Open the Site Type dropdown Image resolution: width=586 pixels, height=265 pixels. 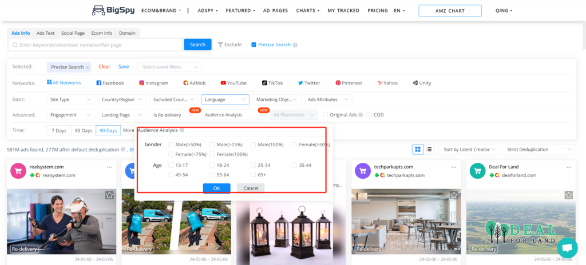[70, 99]
